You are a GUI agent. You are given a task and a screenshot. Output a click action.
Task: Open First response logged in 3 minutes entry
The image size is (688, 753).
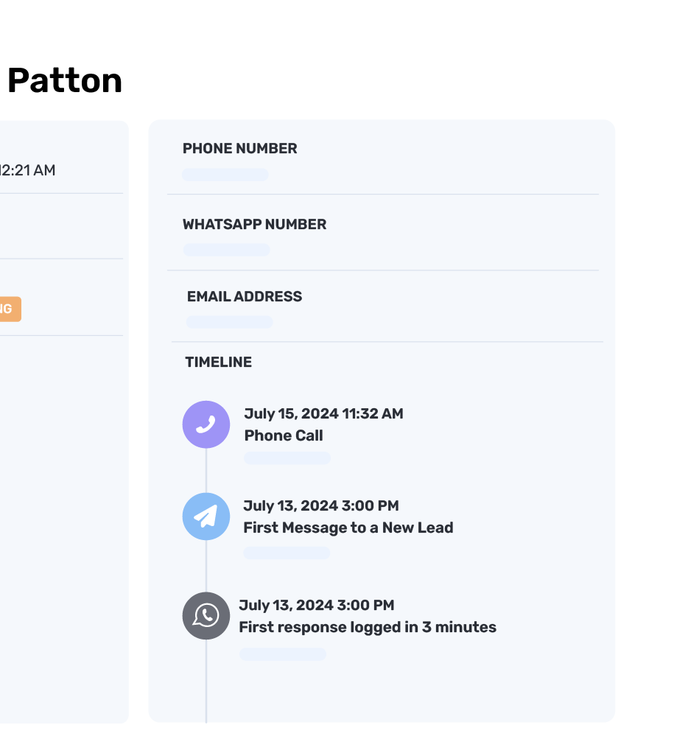[x=367, y=627]
